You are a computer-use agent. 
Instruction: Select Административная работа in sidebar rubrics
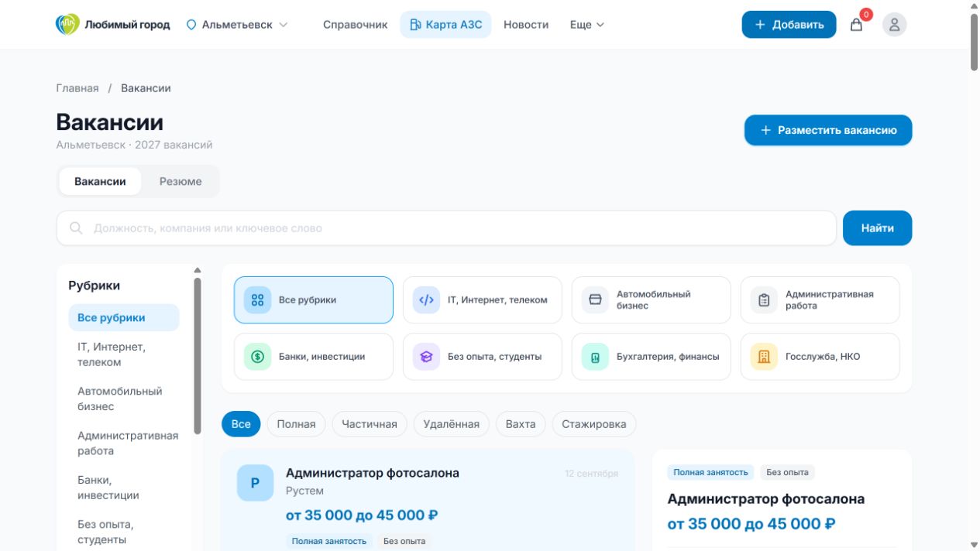[x=124, y=443]
